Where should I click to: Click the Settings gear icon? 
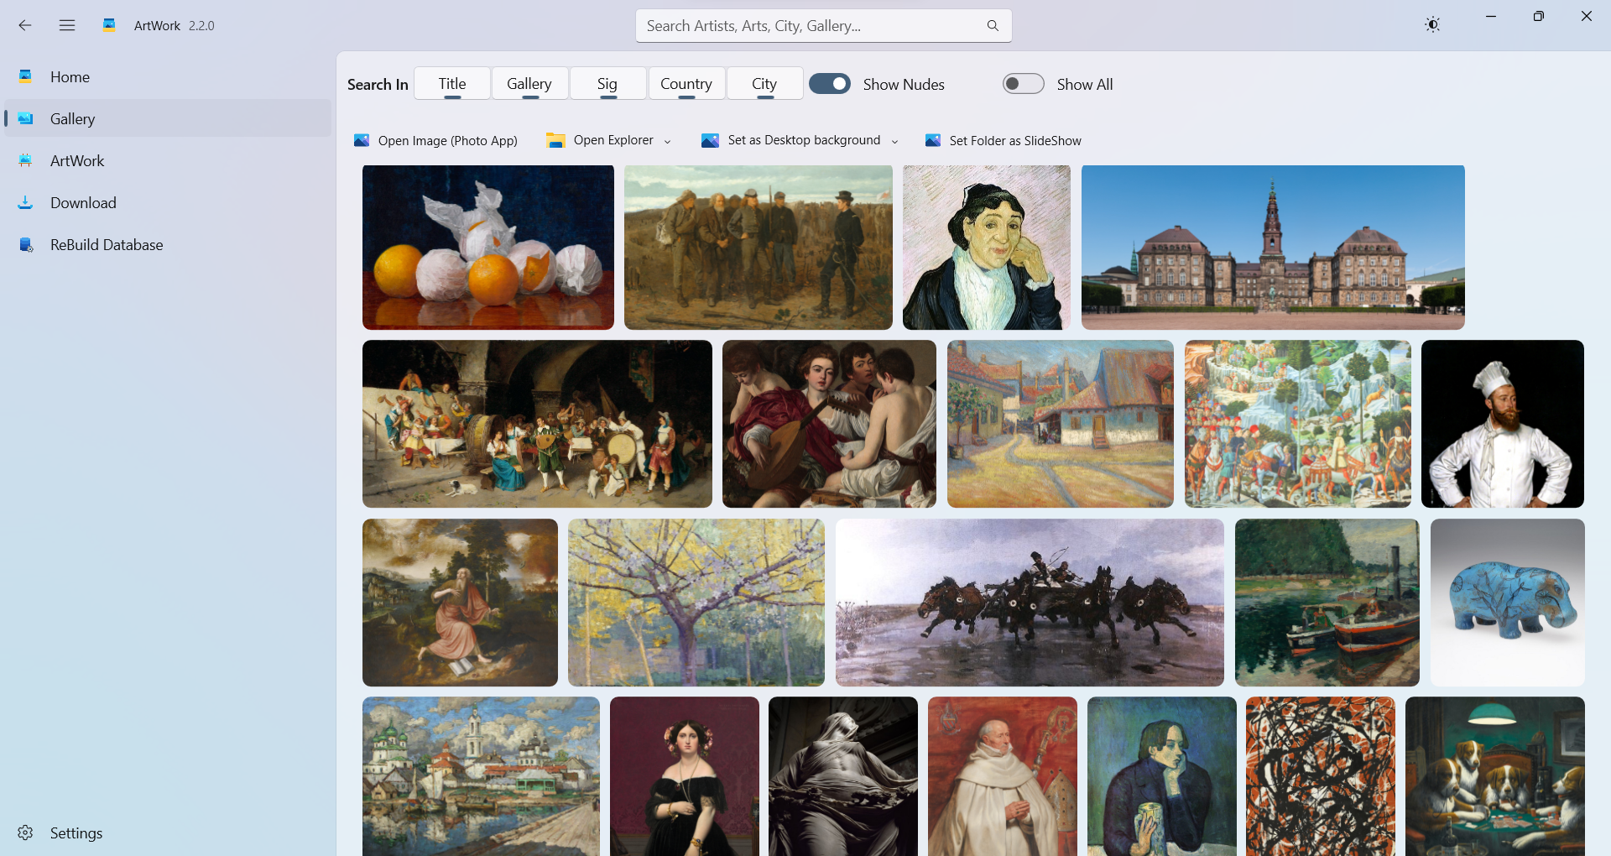[x=25, y=833]
